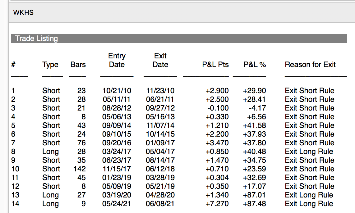Viewport: 355px width, 213px height.
Task: Click the Entry Date column header
Action: [x=117, y=60]
